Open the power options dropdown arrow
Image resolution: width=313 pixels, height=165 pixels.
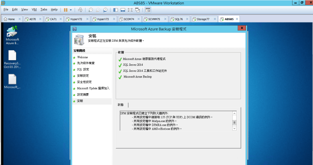coord(71,9)
